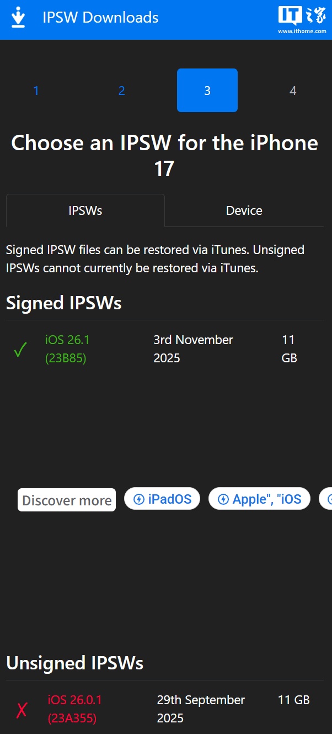This screenshot has height=734, width=332.
Task: Click the IPSW Downloads header title
Action: [x=100, y=18]
